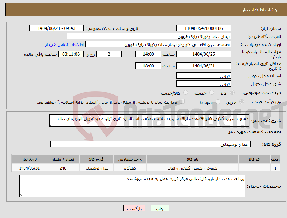Screen dimensions: 287x218
Task: Click the شرح کلی نیاز description textarea
Action: tap(149, 121)
